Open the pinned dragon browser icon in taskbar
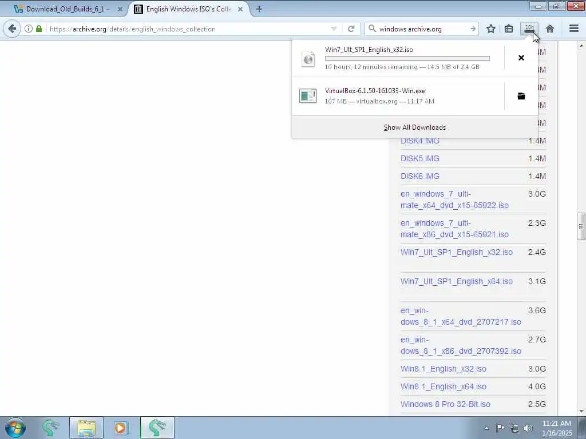Image resolution: width=586 pixels, height=439 pixels. [x=50, y=428]
